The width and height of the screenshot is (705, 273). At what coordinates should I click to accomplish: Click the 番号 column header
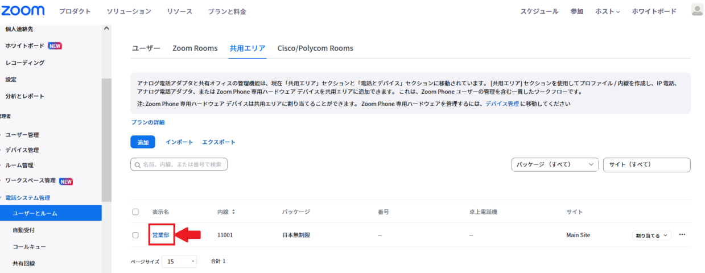[383, 212]
